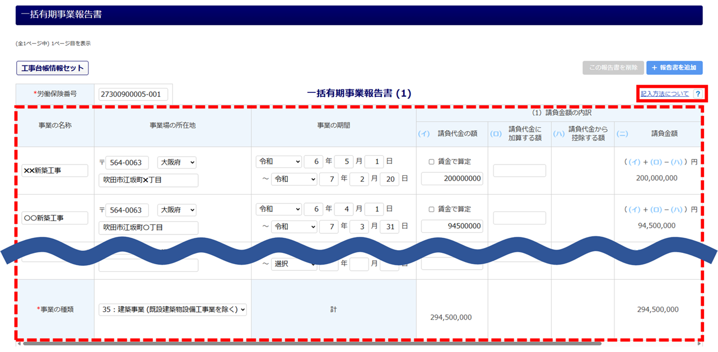Open prefecture dropdown for ××新築工事 row
This screenshot has height=352, width=718.
(x=177, y=163)
